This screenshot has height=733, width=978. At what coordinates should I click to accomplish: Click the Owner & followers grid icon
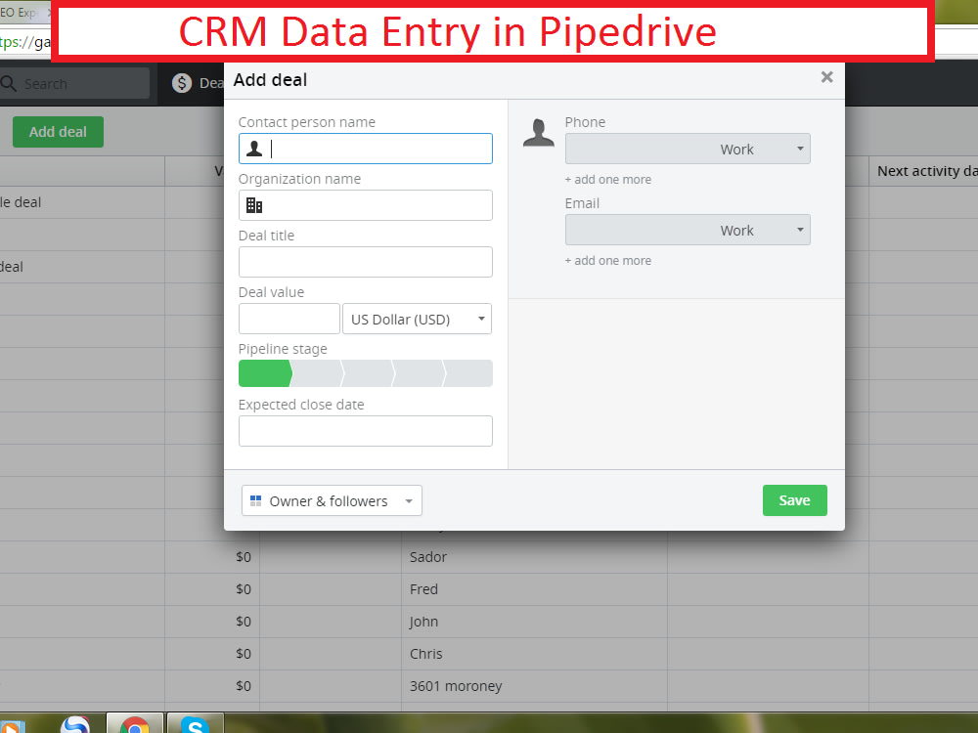click(x=255, y=500)
